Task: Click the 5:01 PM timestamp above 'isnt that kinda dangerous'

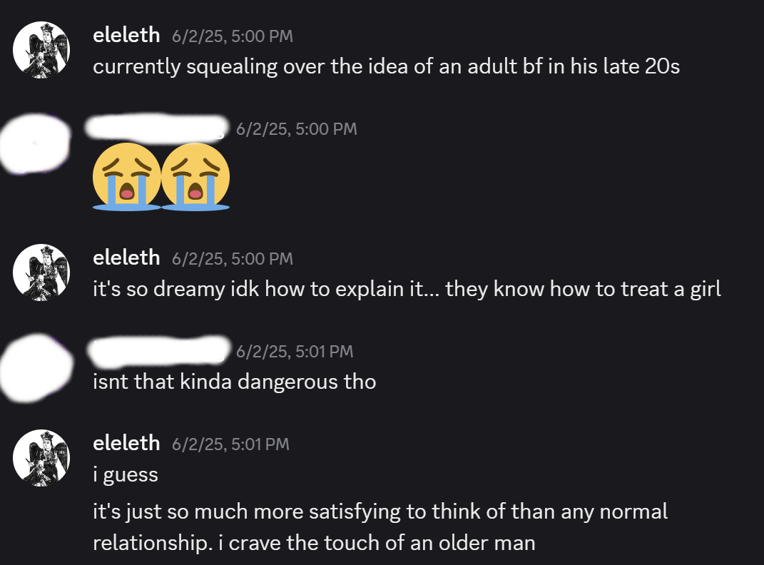Action: [x=294, y=351]
